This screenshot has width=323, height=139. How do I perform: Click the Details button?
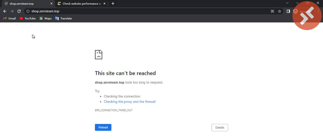click(x=220, y=127)
